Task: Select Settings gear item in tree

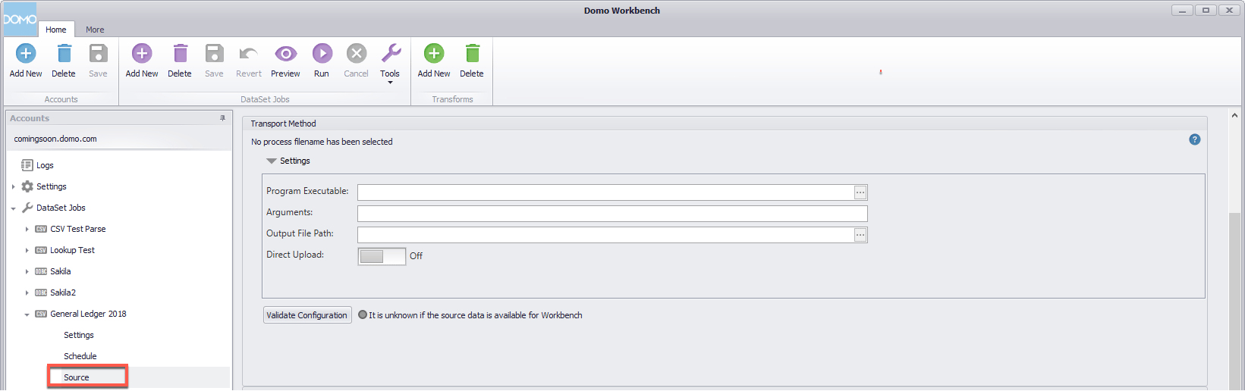Action: pos(44,186)
